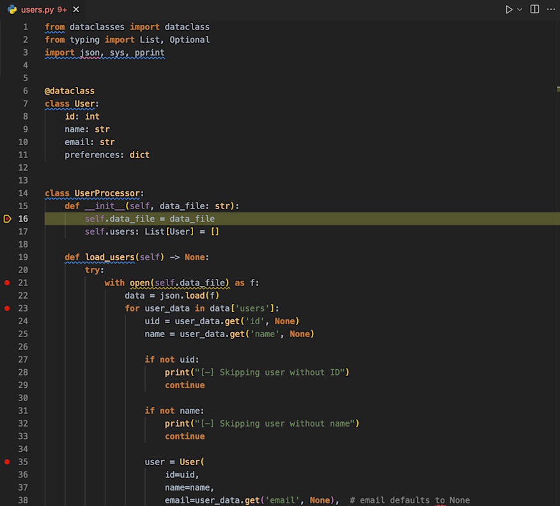Toggle the breakpoint on line 35
This screenshot has width=560, height=506.
[6, 461]
